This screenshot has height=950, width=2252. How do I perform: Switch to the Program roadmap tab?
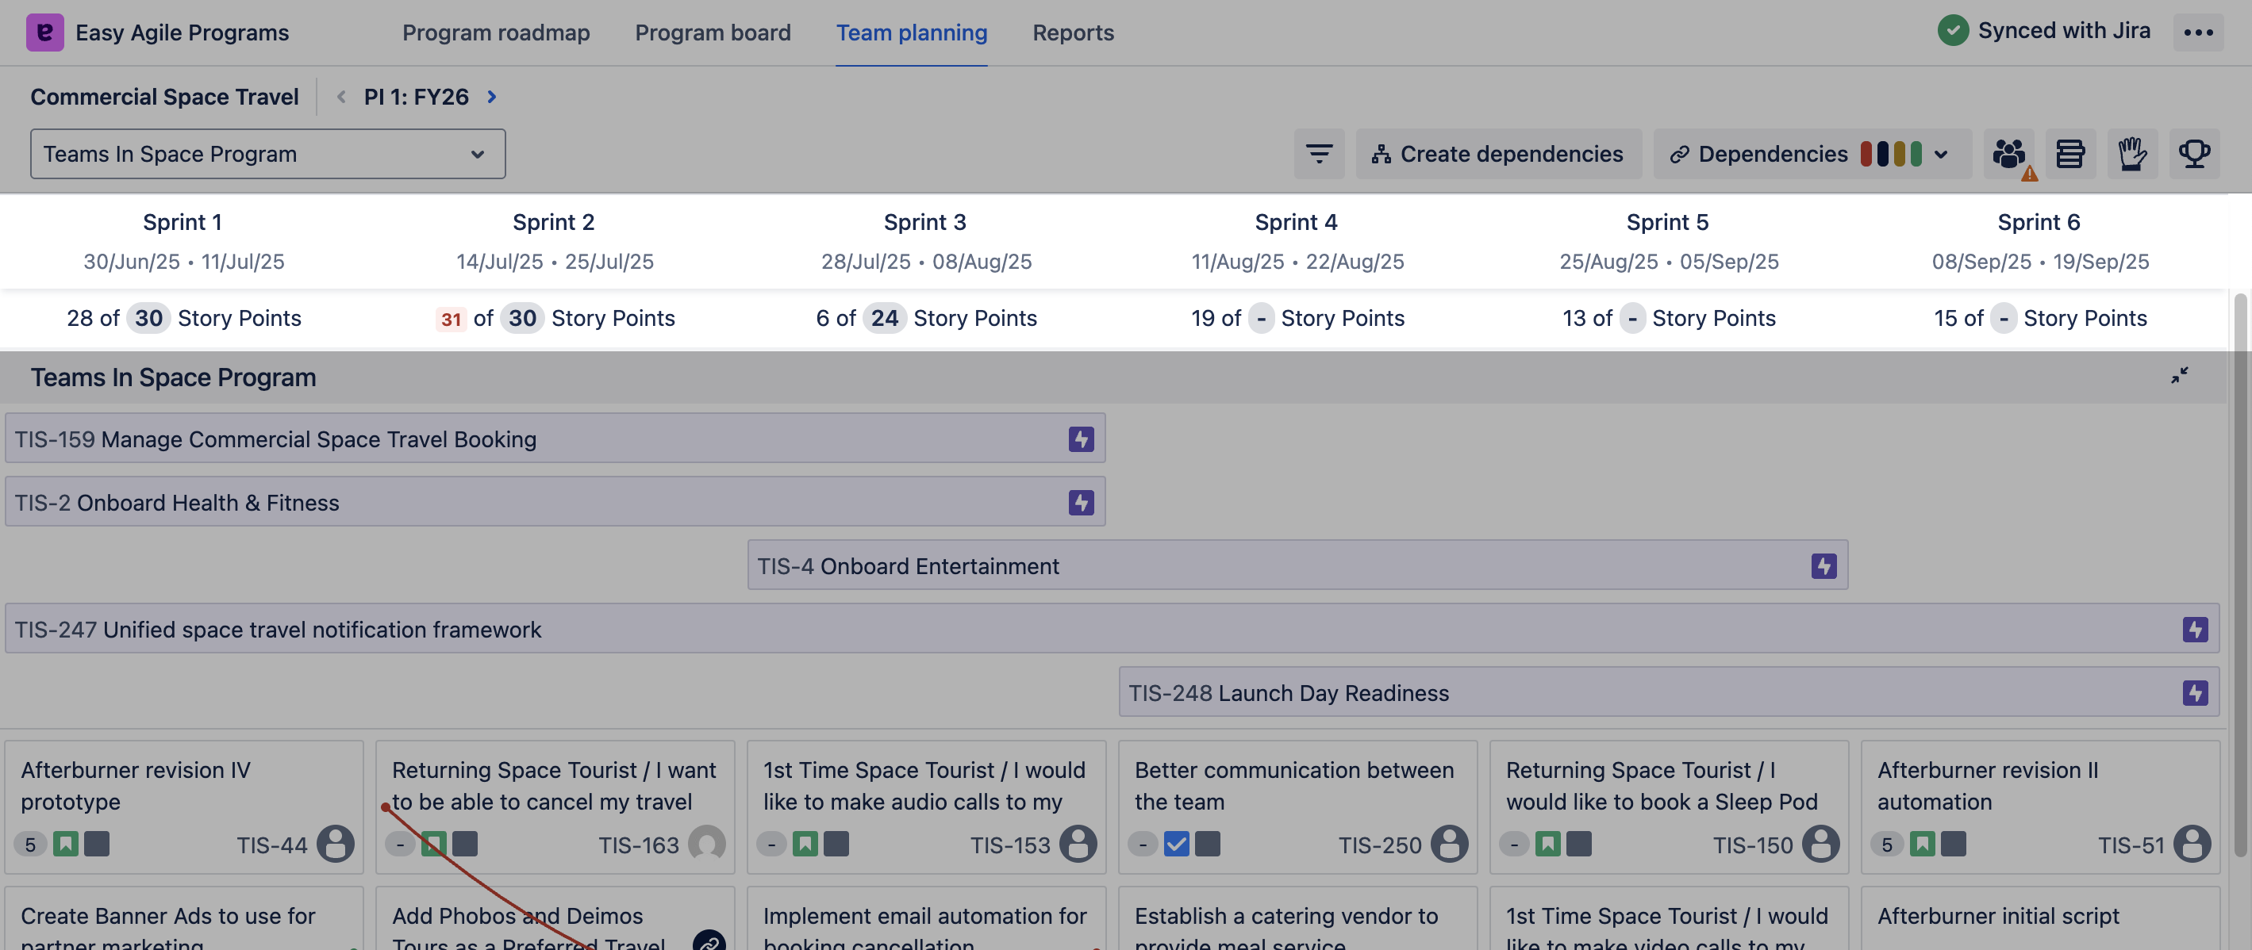click(496, 33)
